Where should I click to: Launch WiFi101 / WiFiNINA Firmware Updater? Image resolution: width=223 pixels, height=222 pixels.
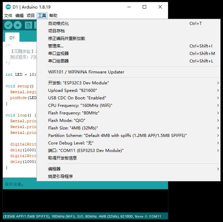point(128,72)
